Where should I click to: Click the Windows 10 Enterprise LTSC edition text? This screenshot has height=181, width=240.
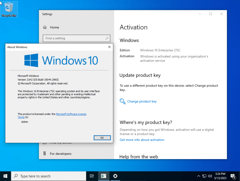pyautogui.click(x=160, y=50)
